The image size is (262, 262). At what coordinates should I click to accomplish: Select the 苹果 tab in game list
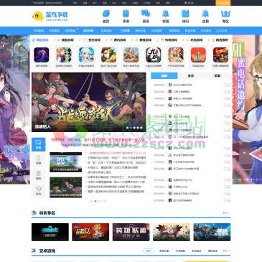pyautogui.click(x=217, y=76)
